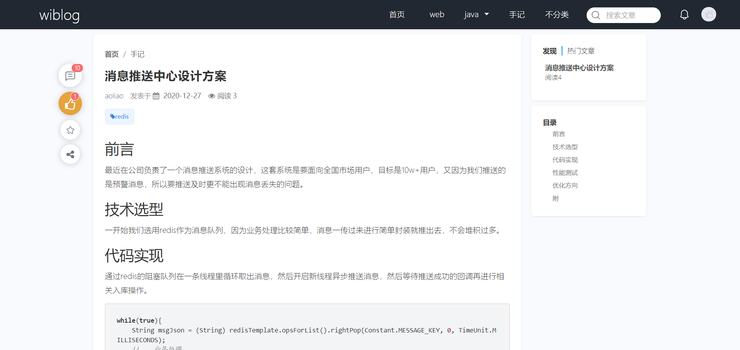740x350 pixels.
Task: Open author aoliao's profile link
Action: click(x=114, y=96)
